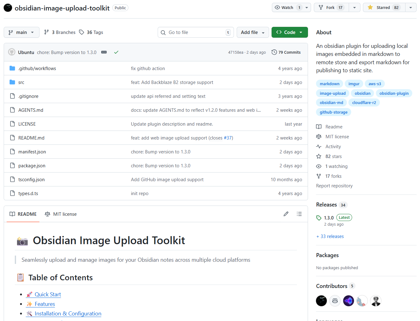Click the Activity pulse icon in sidebar
Screen dimensions: 420x321
pyautogui.click(x=318, y=146)
